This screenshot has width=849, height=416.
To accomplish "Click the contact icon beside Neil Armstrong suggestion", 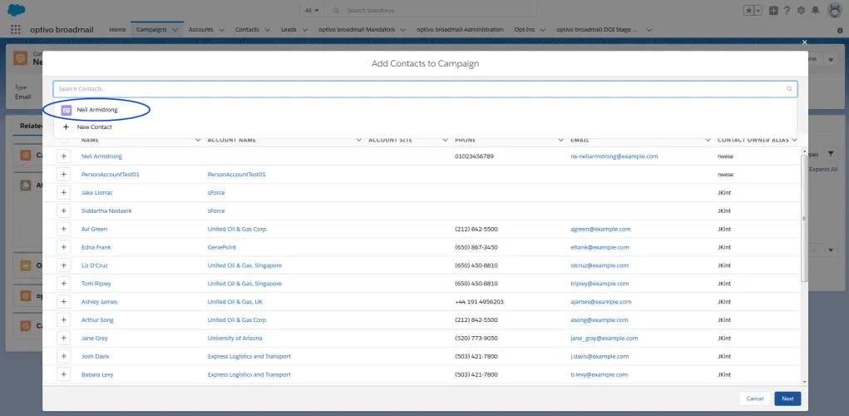I will (x=67, y=110).
